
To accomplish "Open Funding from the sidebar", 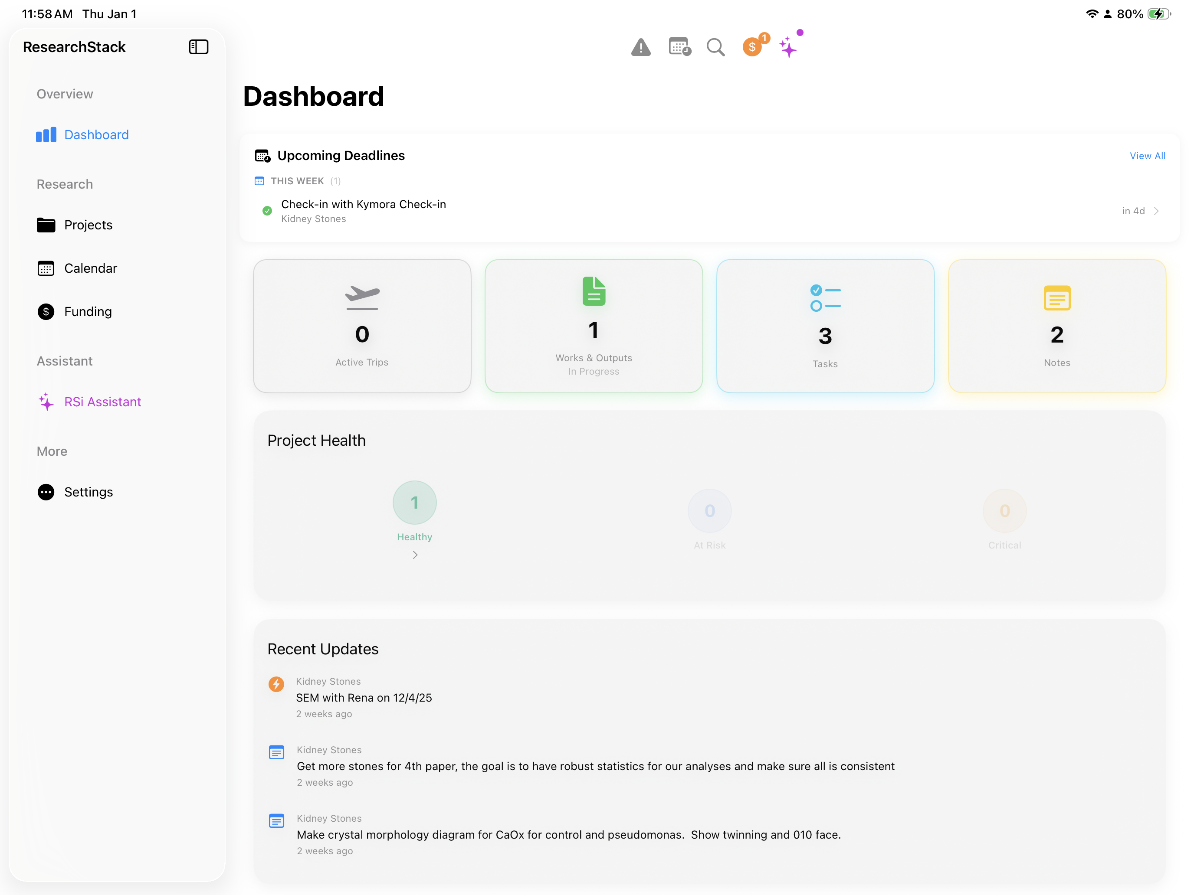I will click(x=88, y=311).
